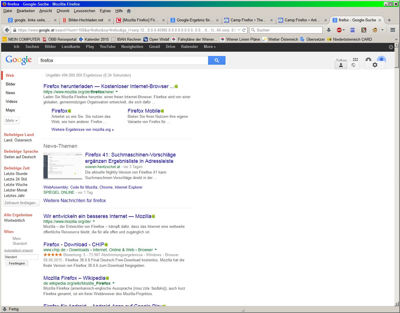The image size is (400, 313).
Task: Open dropdown arrow beside www.mozilla.org/de/ URL
Action: (x=94, y=221)
